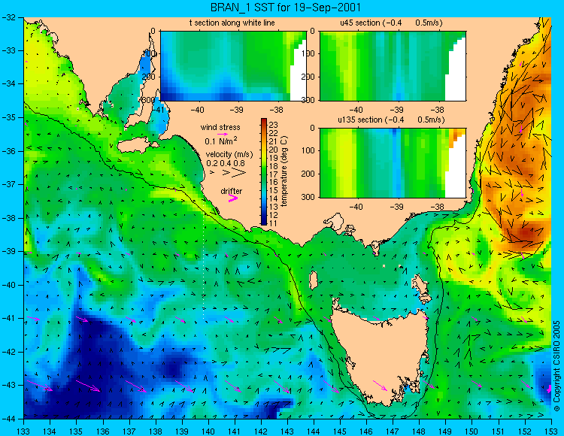Click the longitude axis label 133

(24, 431)
